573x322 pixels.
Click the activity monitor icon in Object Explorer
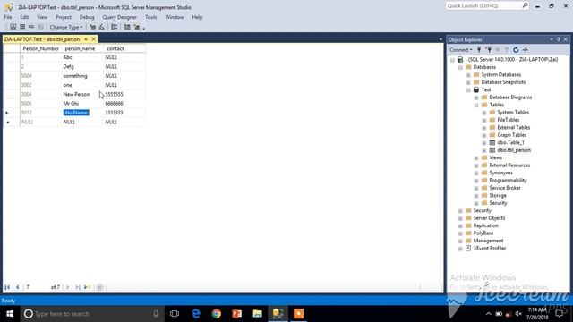[526, 50]
